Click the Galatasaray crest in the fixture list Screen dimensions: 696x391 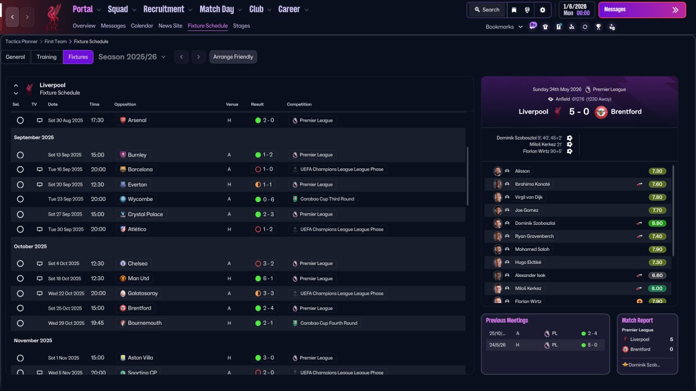pos(123,293)
